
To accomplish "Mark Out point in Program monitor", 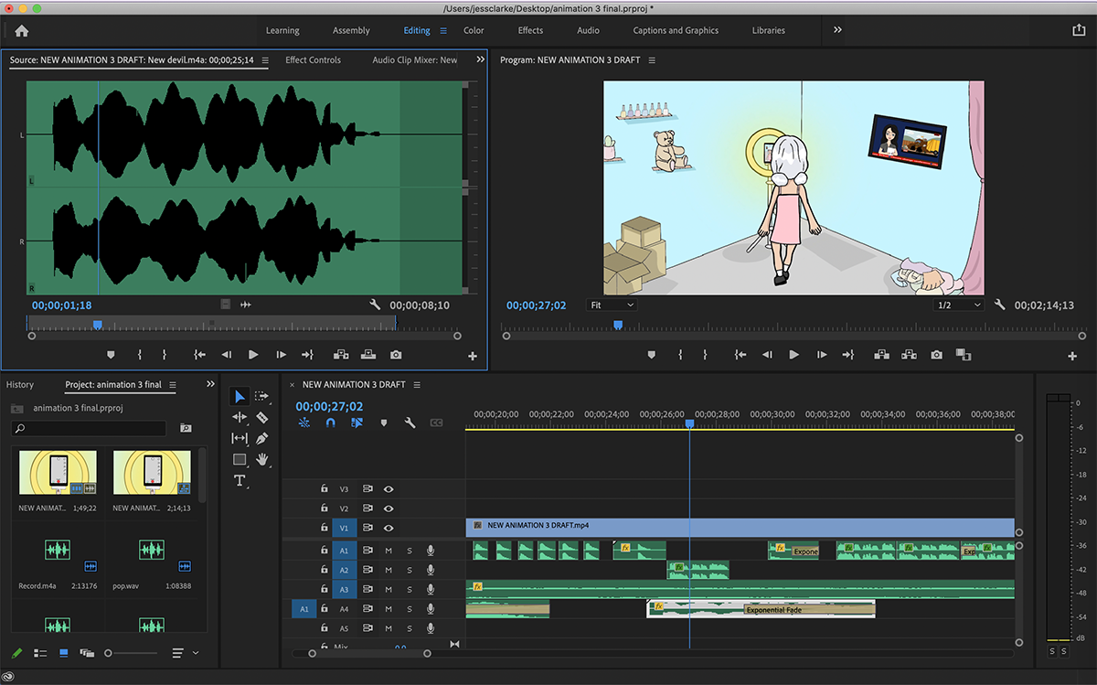I will pyautogui.click(x=706, y=355).
